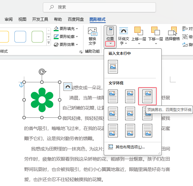Apply the green outline shape style

pos(37,37)
